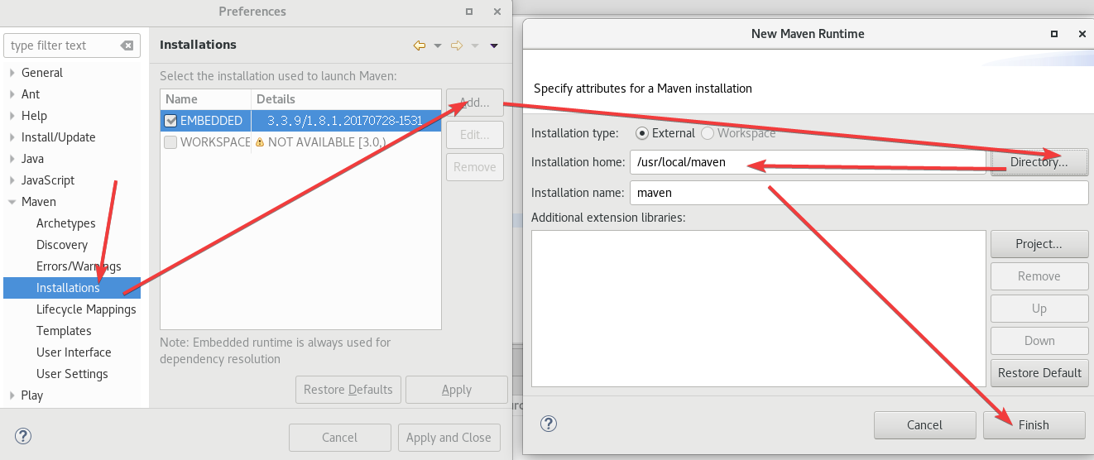Click the Up button

[x=1039, y=309]
